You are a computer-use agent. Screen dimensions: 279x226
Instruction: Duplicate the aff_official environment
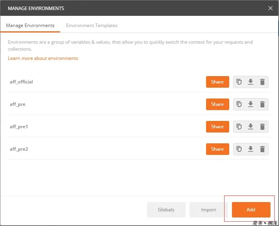pyautogui.click(x=239, y=82)
